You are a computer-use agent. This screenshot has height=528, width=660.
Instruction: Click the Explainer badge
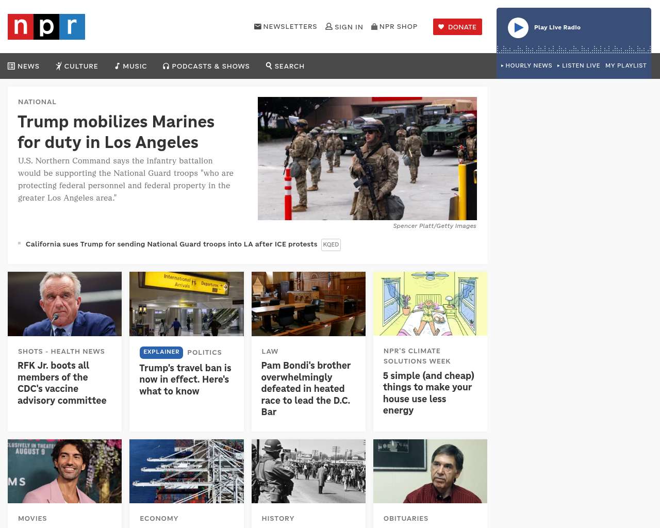(161, 352)
